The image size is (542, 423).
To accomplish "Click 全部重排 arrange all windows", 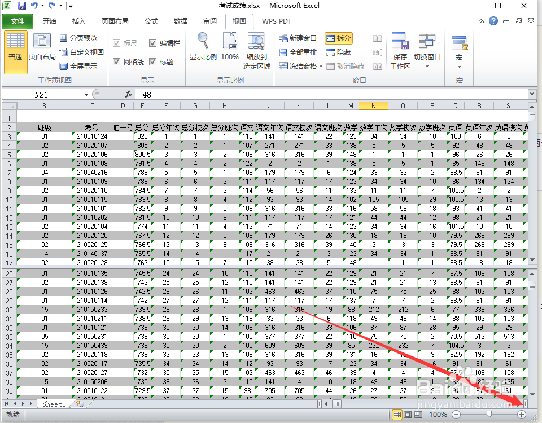I will pyautogui.click(x=298, y=52).
